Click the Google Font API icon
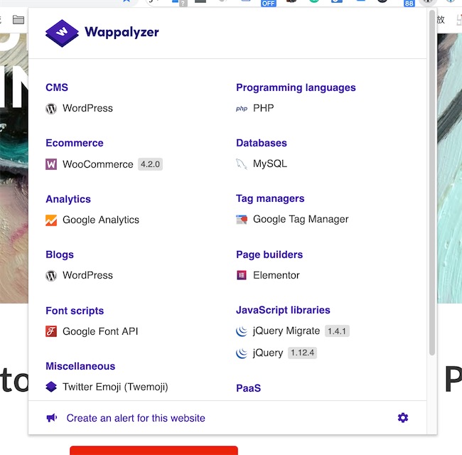462x455 pixels. [x=51, y=331]
